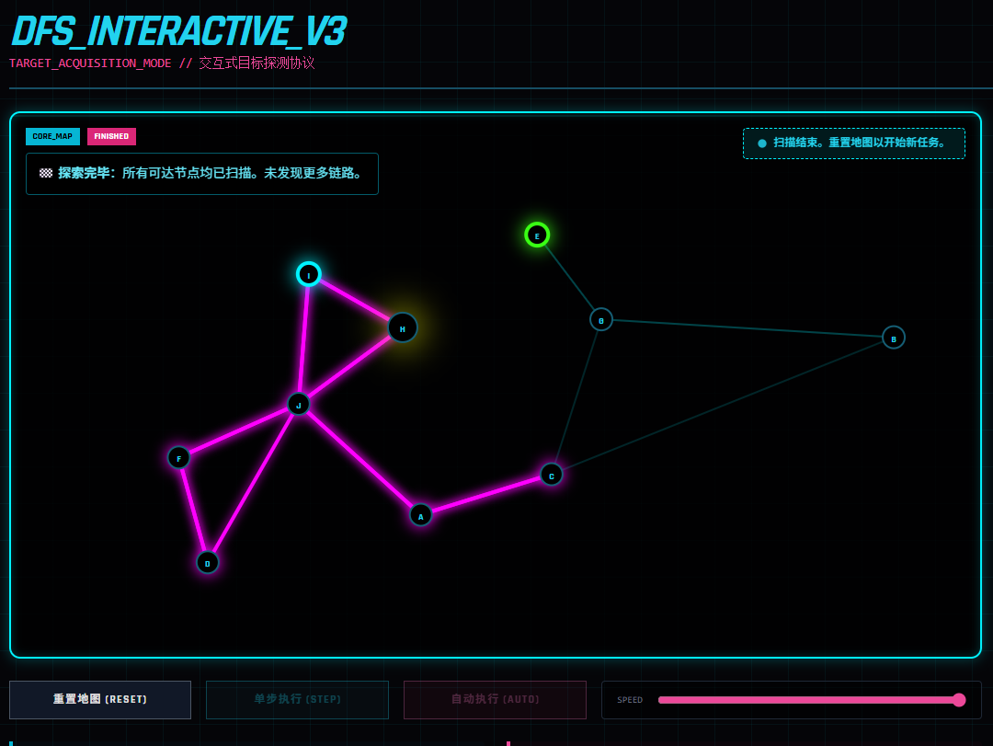The height and width of the screenshot is (746, 993).
Task: Select graph node H
Action: (402, 327)
